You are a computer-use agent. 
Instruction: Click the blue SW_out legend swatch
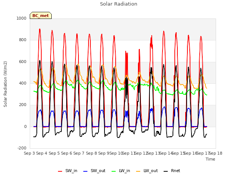(86, 171)
